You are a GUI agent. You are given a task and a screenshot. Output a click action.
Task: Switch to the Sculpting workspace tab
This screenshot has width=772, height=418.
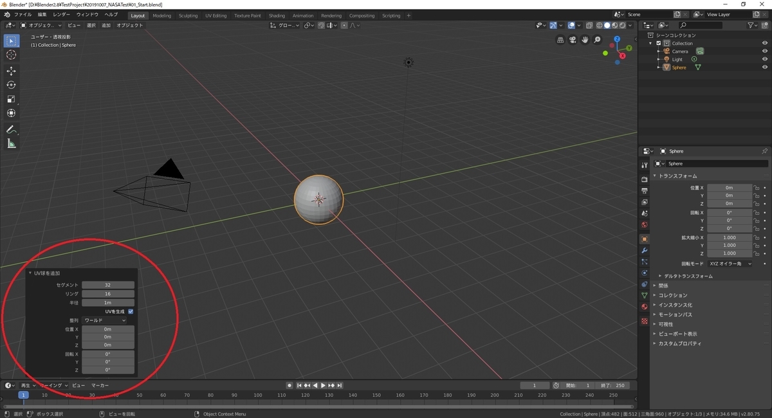pos(188,15)
